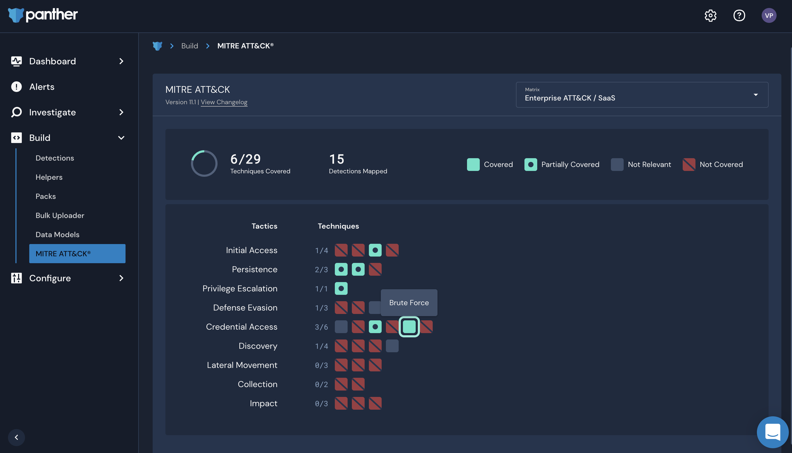Click the Configure sliders icon
Image resolution: width=792 pixels, height=453 pixels.
(x=16, y=278)
